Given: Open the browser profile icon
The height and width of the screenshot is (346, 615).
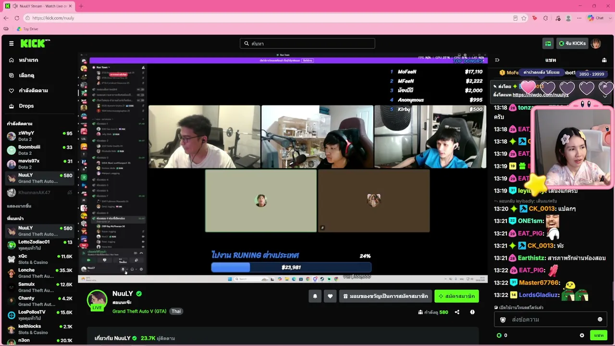Looking at the screenshot, I should [x=568, y=18].
